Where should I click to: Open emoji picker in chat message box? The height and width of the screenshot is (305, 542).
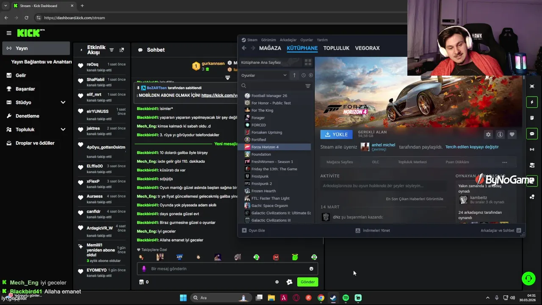coord(311,269)
